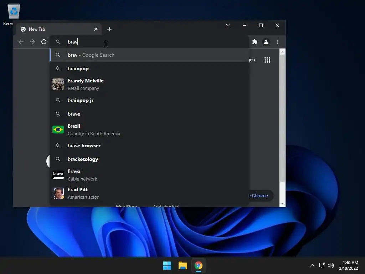
Task: Click the page scrollbar up arrow
Action: coord(282,52)
